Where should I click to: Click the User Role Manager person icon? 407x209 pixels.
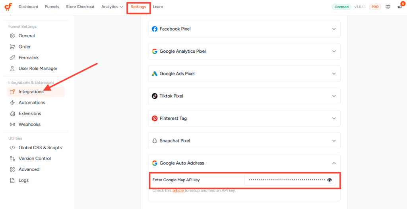12,68
